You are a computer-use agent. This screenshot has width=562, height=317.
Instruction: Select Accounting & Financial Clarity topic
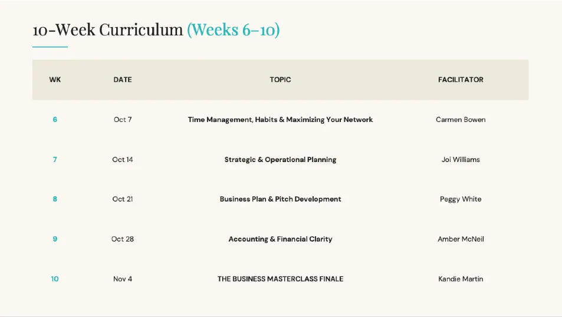pyautogui.click(x=280, y=239)
